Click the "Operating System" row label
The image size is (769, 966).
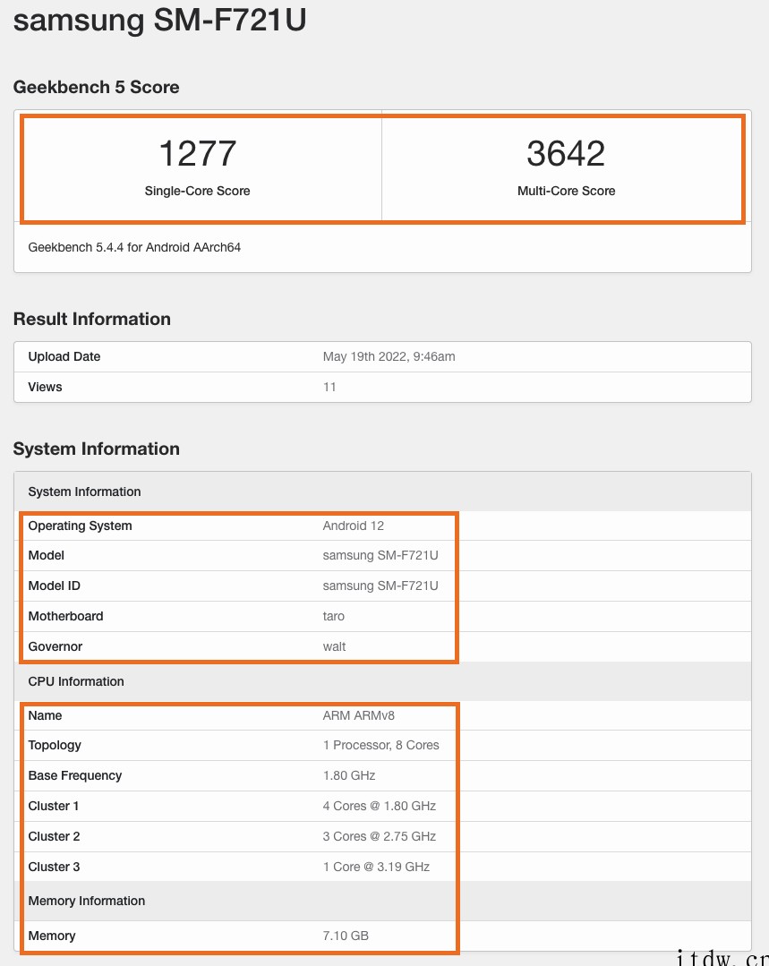(x=80, y=526)
